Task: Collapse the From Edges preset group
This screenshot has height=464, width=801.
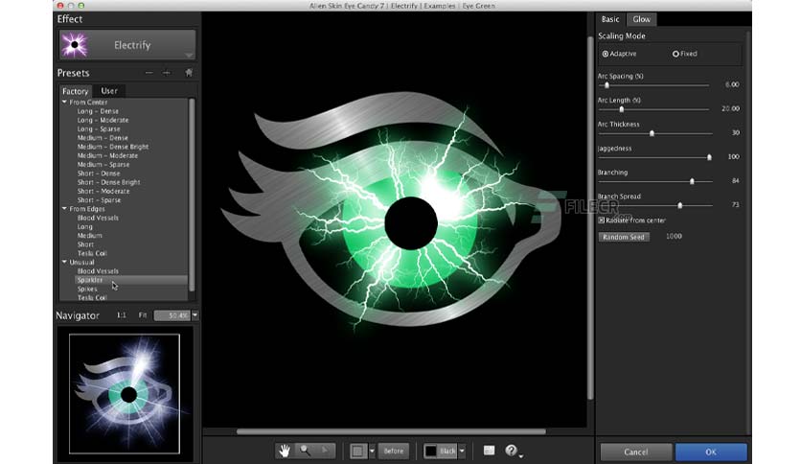Action: [64, 208]
